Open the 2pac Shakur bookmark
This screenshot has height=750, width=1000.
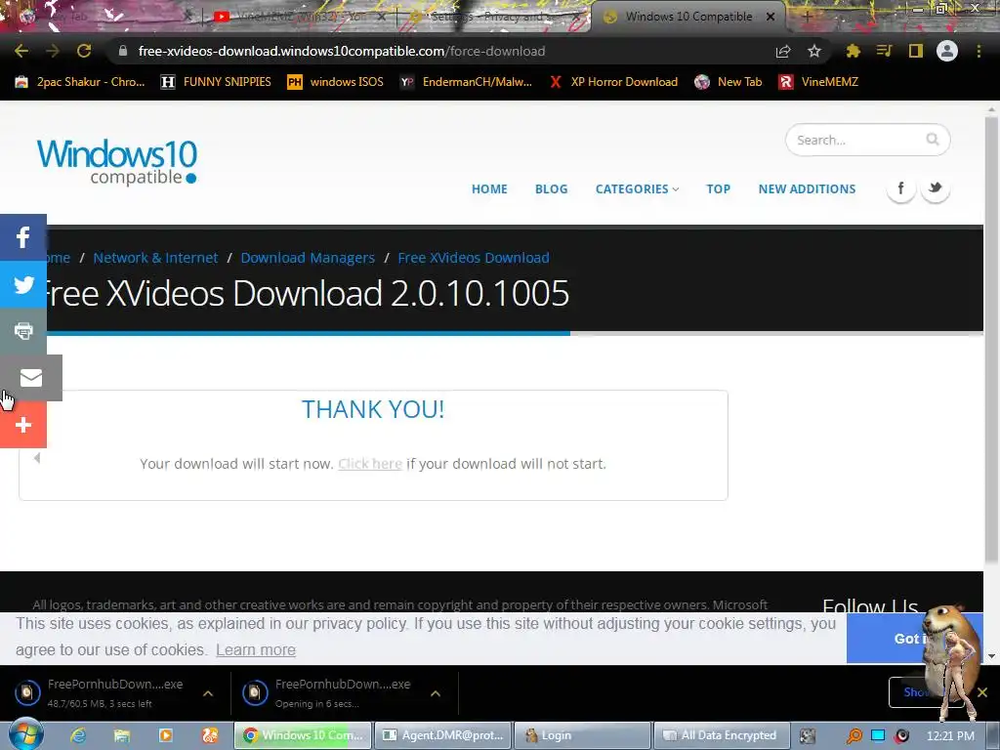tap(80, 82)
